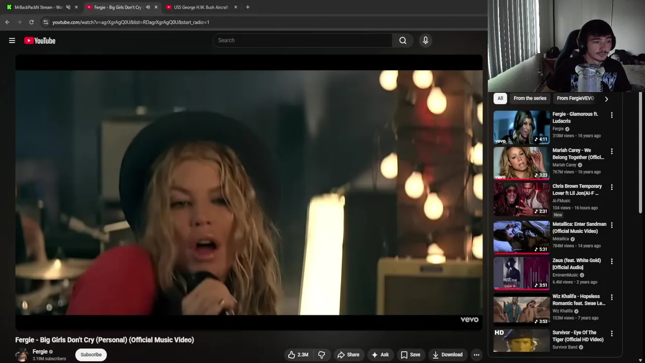Open the Ask AI button

pos(380,354)
